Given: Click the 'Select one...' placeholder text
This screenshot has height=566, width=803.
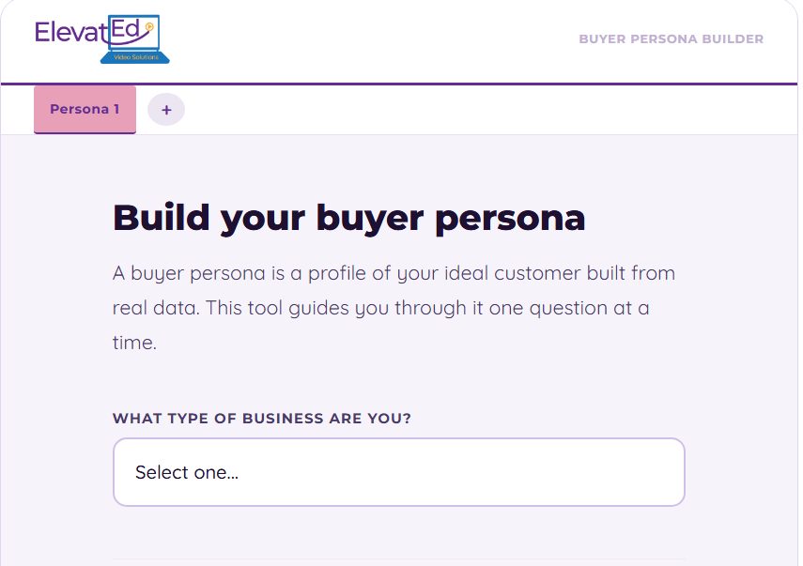Looking at the screenshot, I should (x=187, y=472).
